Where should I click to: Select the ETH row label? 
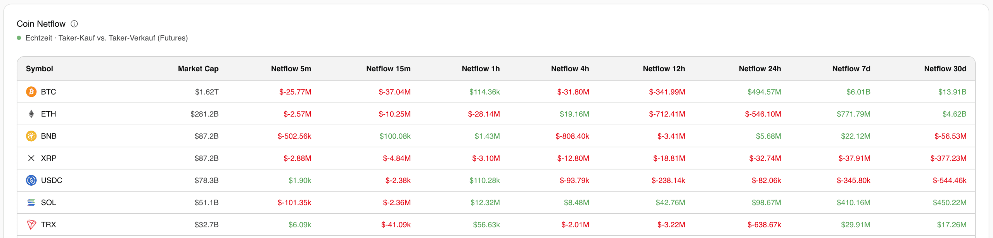(x=48, y=114)
